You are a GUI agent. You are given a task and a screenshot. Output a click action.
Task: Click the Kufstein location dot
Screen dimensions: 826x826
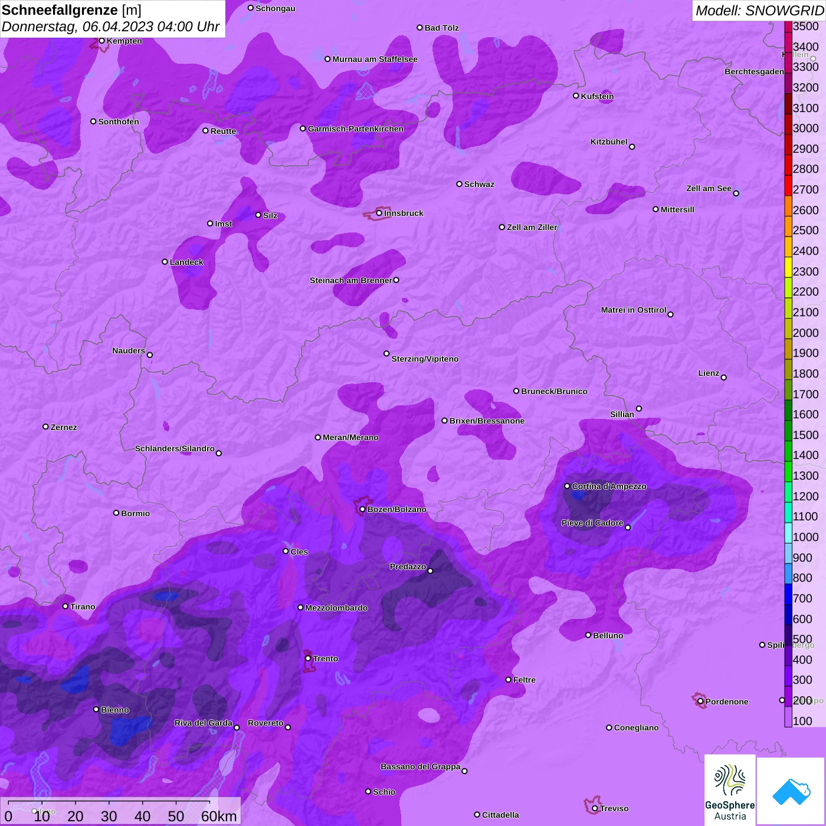click(576, 96)
